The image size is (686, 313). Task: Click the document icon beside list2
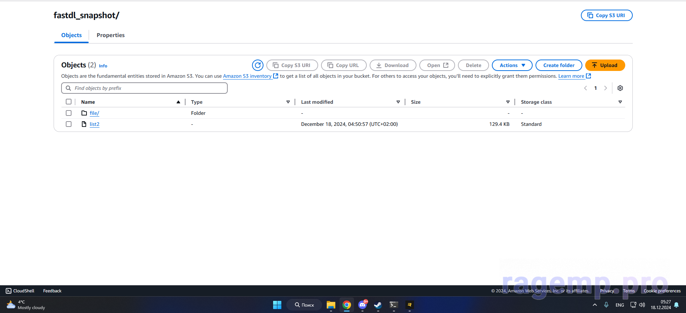tap(84, 124)
